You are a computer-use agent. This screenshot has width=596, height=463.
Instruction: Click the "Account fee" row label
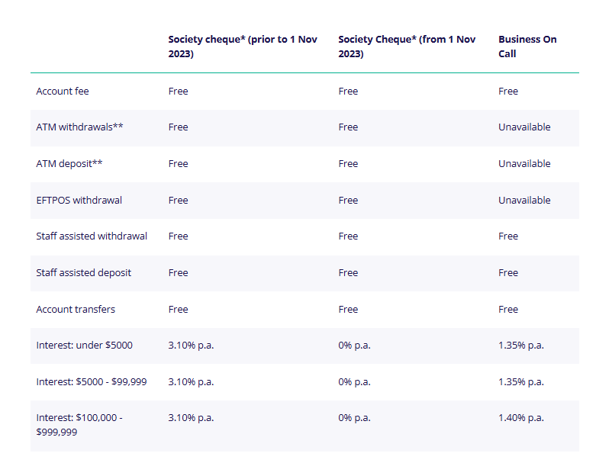click(63, 92)
